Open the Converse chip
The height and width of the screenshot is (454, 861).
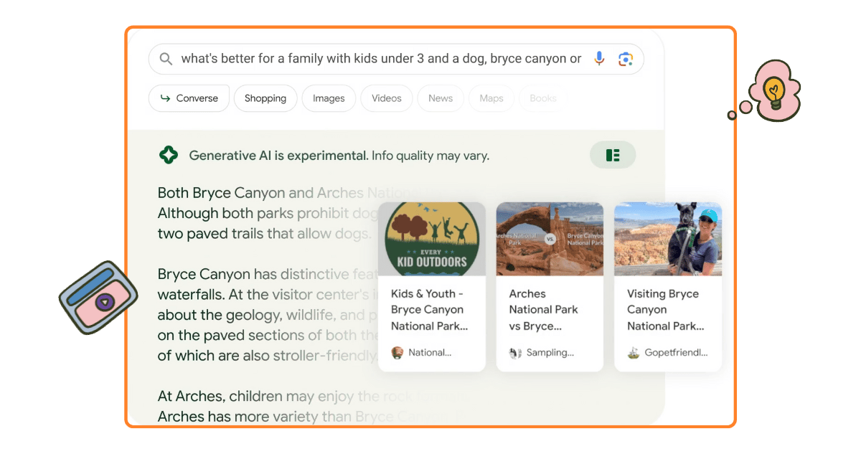pos(189,98)
